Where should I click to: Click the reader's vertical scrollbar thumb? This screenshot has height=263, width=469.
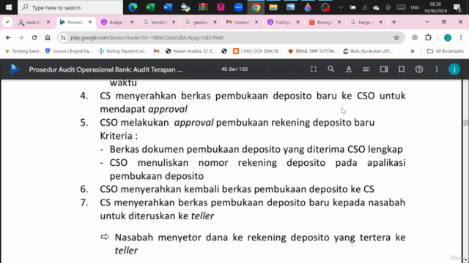[x=465, y=123]
